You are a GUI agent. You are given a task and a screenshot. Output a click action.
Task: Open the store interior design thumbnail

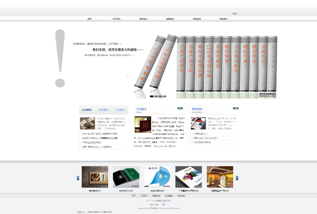click(x=220, y=177)
